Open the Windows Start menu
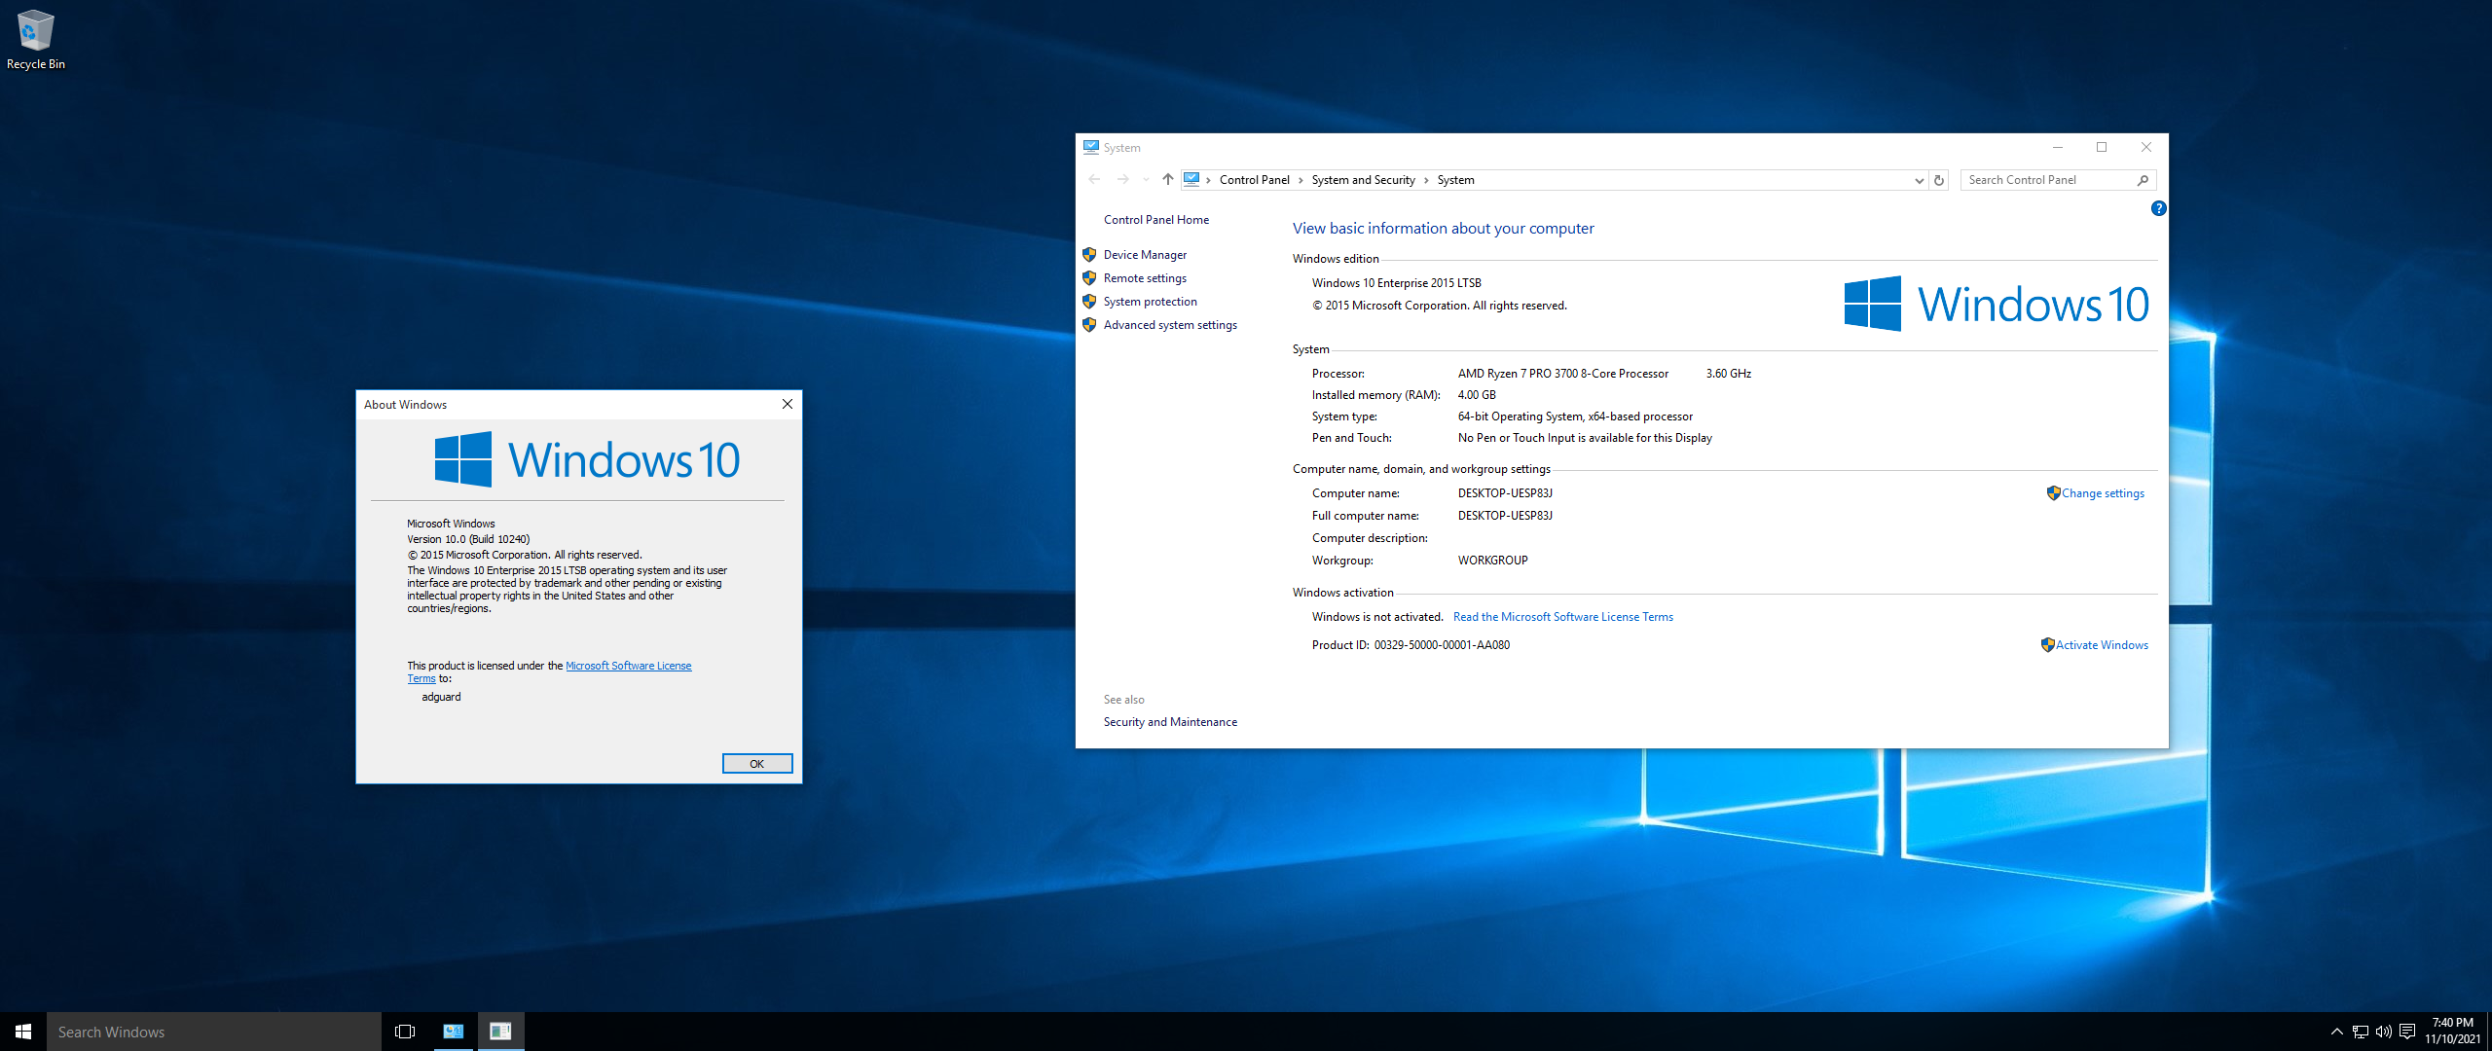 [23, 1032]
